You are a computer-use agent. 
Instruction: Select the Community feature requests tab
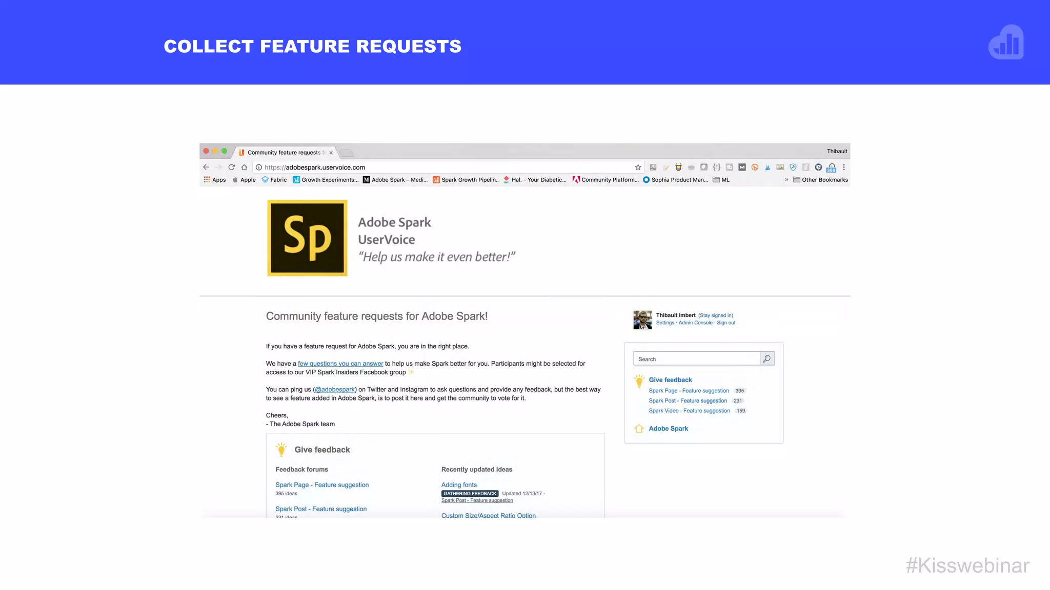pos(286,152)
